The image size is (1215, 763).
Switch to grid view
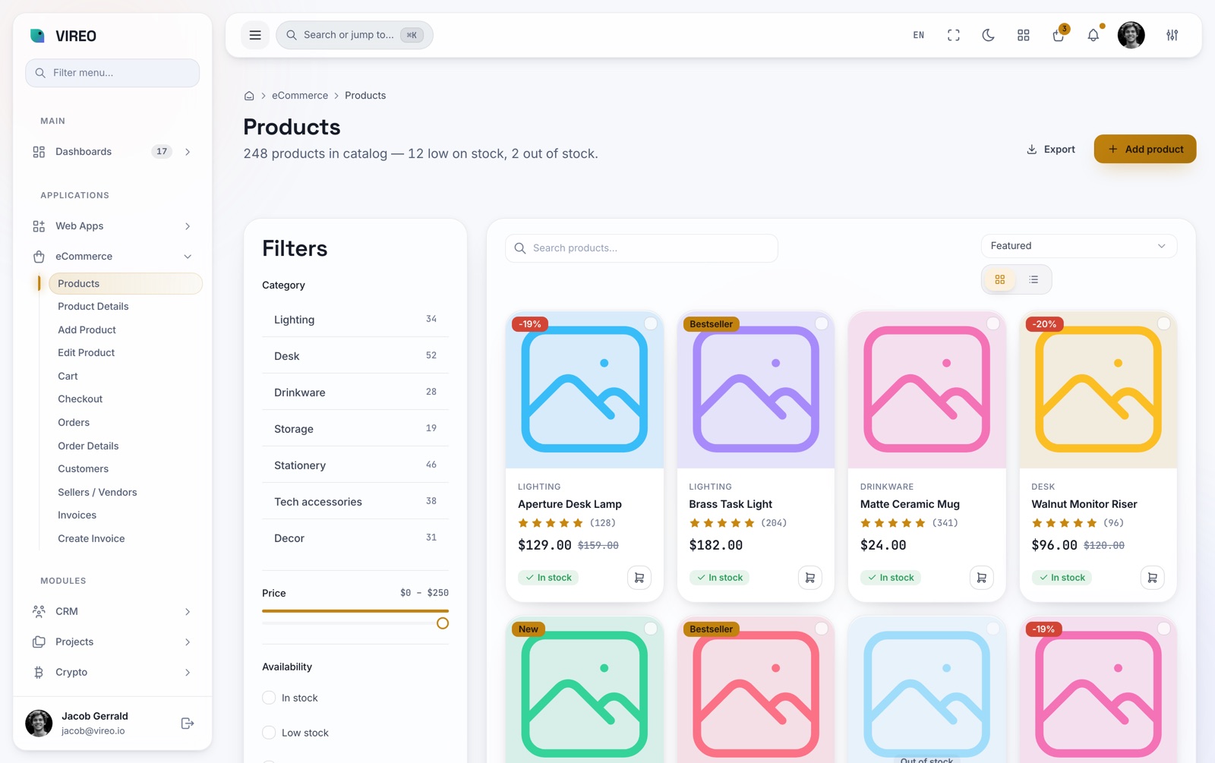tap(1000, 279)
